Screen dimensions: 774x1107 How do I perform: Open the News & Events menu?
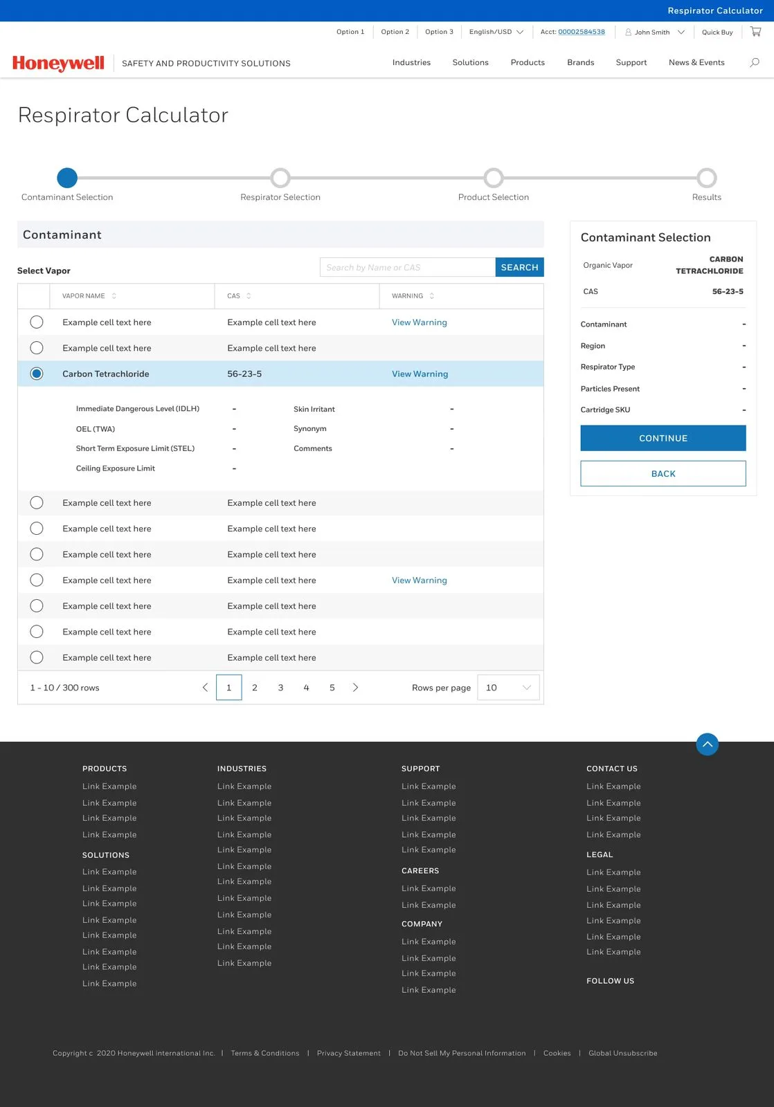tap(696, 62)
